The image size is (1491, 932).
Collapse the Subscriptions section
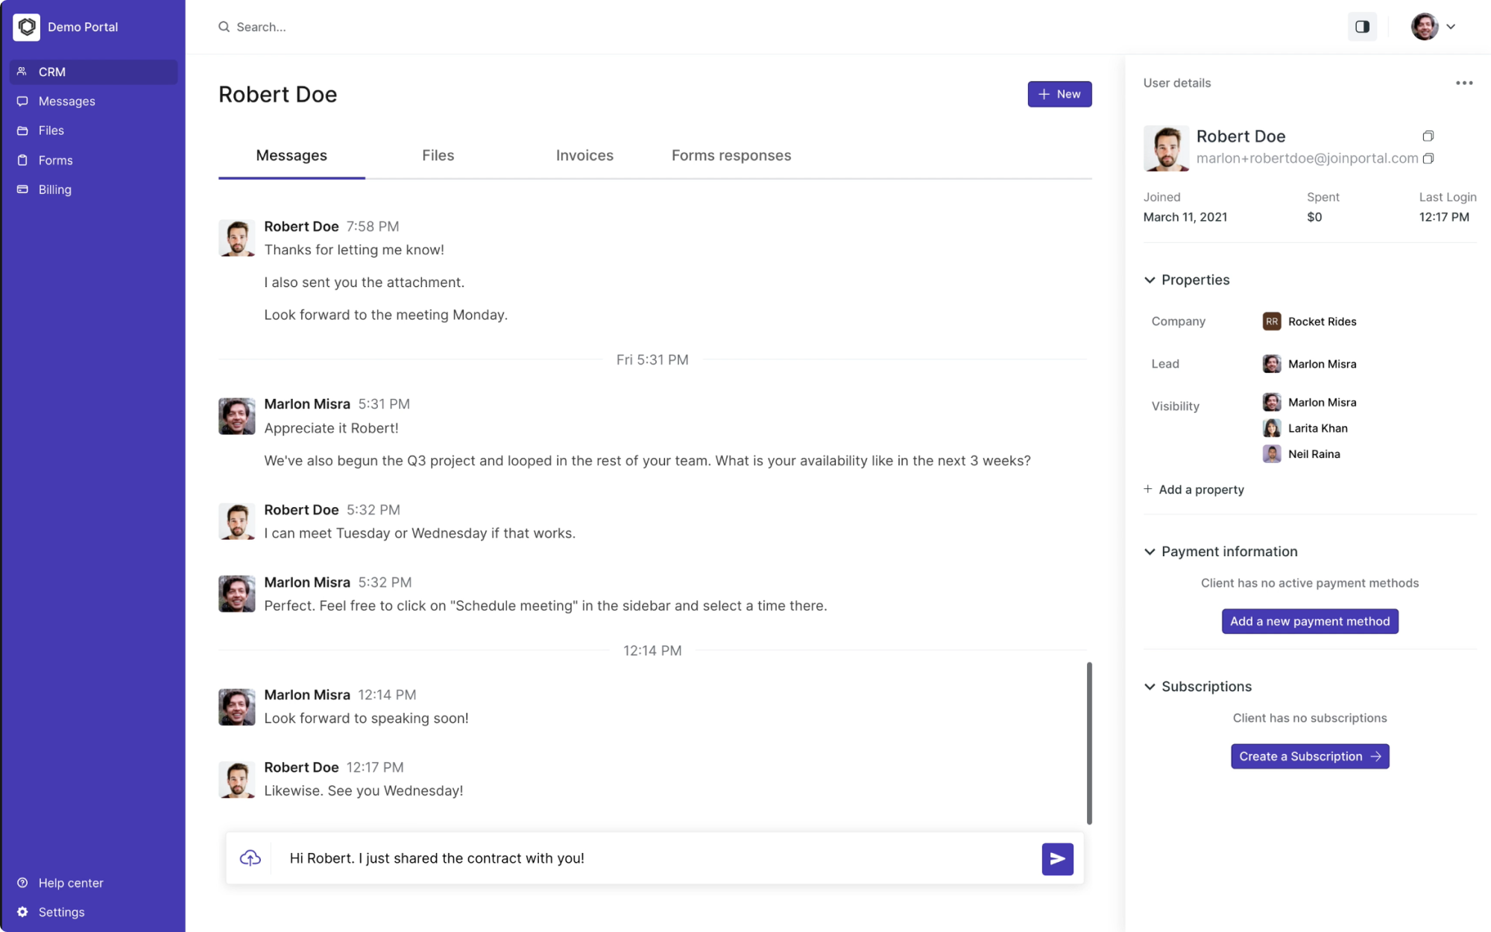(x=1150, y=687)
